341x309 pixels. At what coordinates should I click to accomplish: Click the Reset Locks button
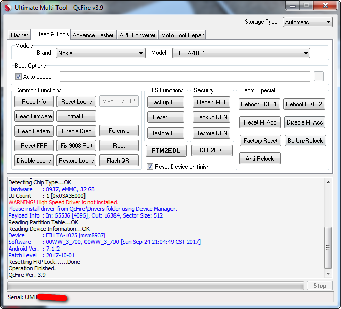[x=76, y=102]
